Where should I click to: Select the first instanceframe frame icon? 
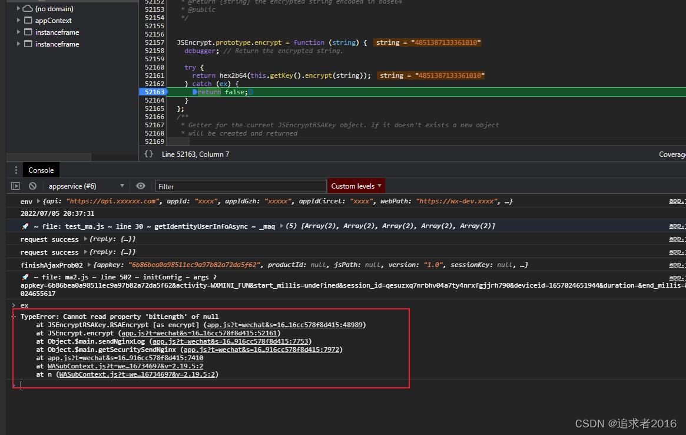pyautogui.click(x=28, y=32)
